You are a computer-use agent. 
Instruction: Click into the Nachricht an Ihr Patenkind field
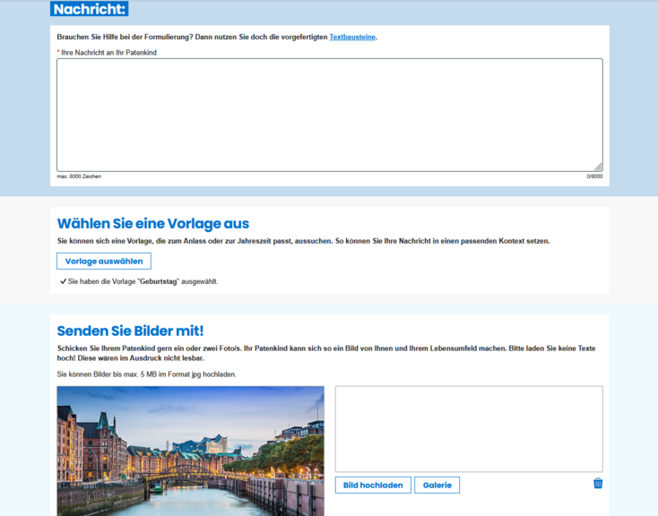pos(329,115)
